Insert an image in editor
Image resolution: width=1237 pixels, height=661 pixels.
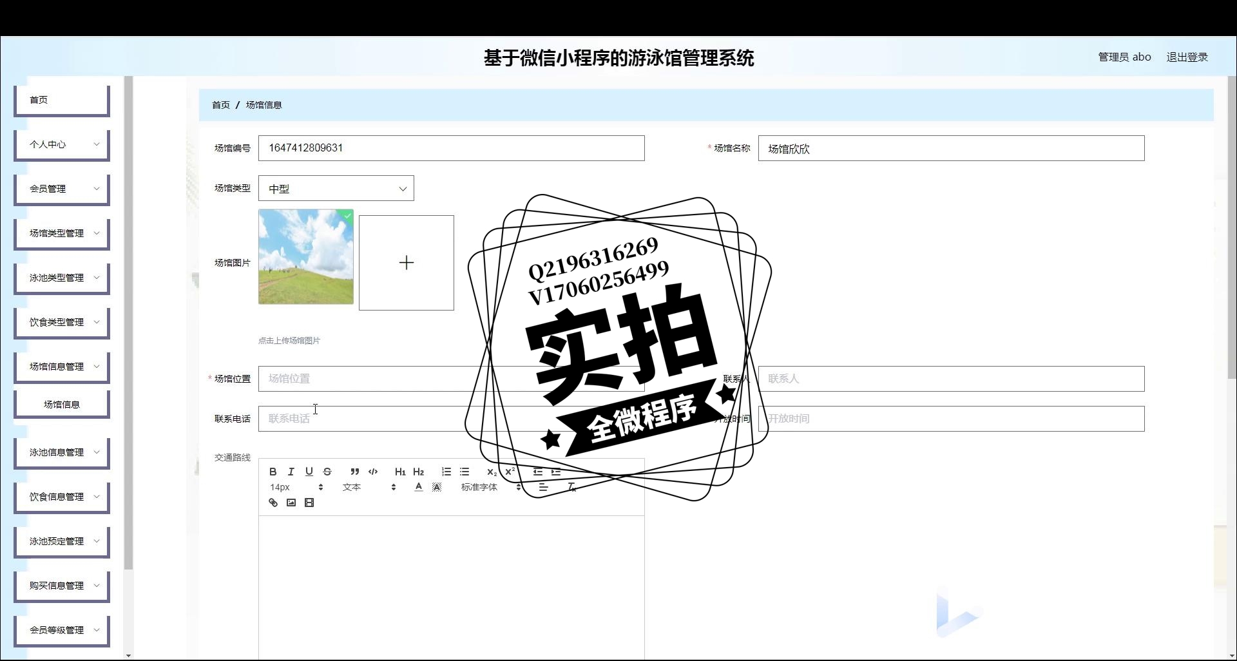[x=291, y=503]
